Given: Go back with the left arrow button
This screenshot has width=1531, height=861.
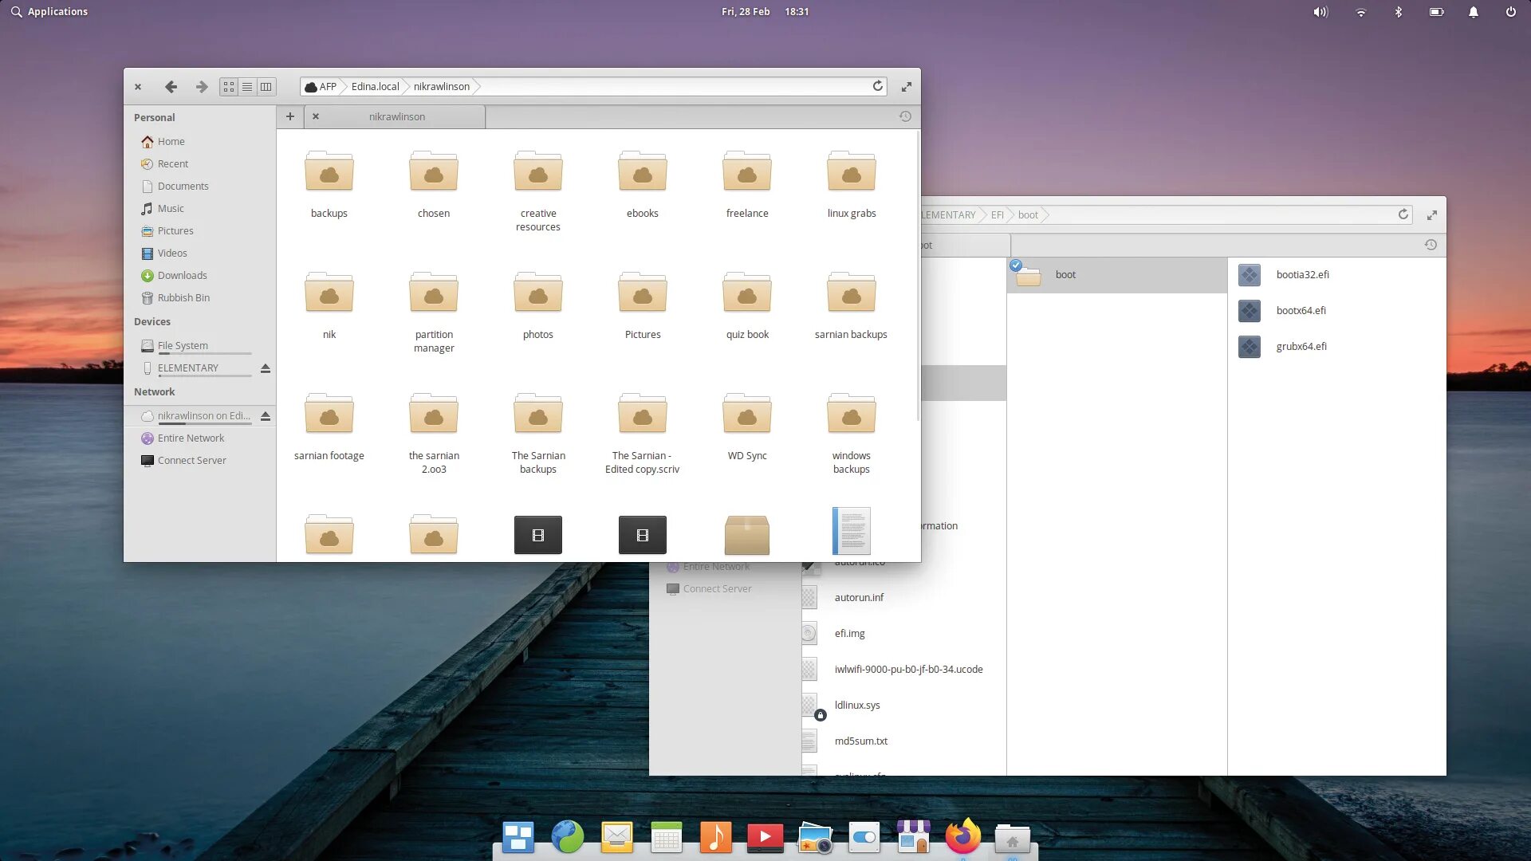Looking at the screenshot, I should 171,86.
